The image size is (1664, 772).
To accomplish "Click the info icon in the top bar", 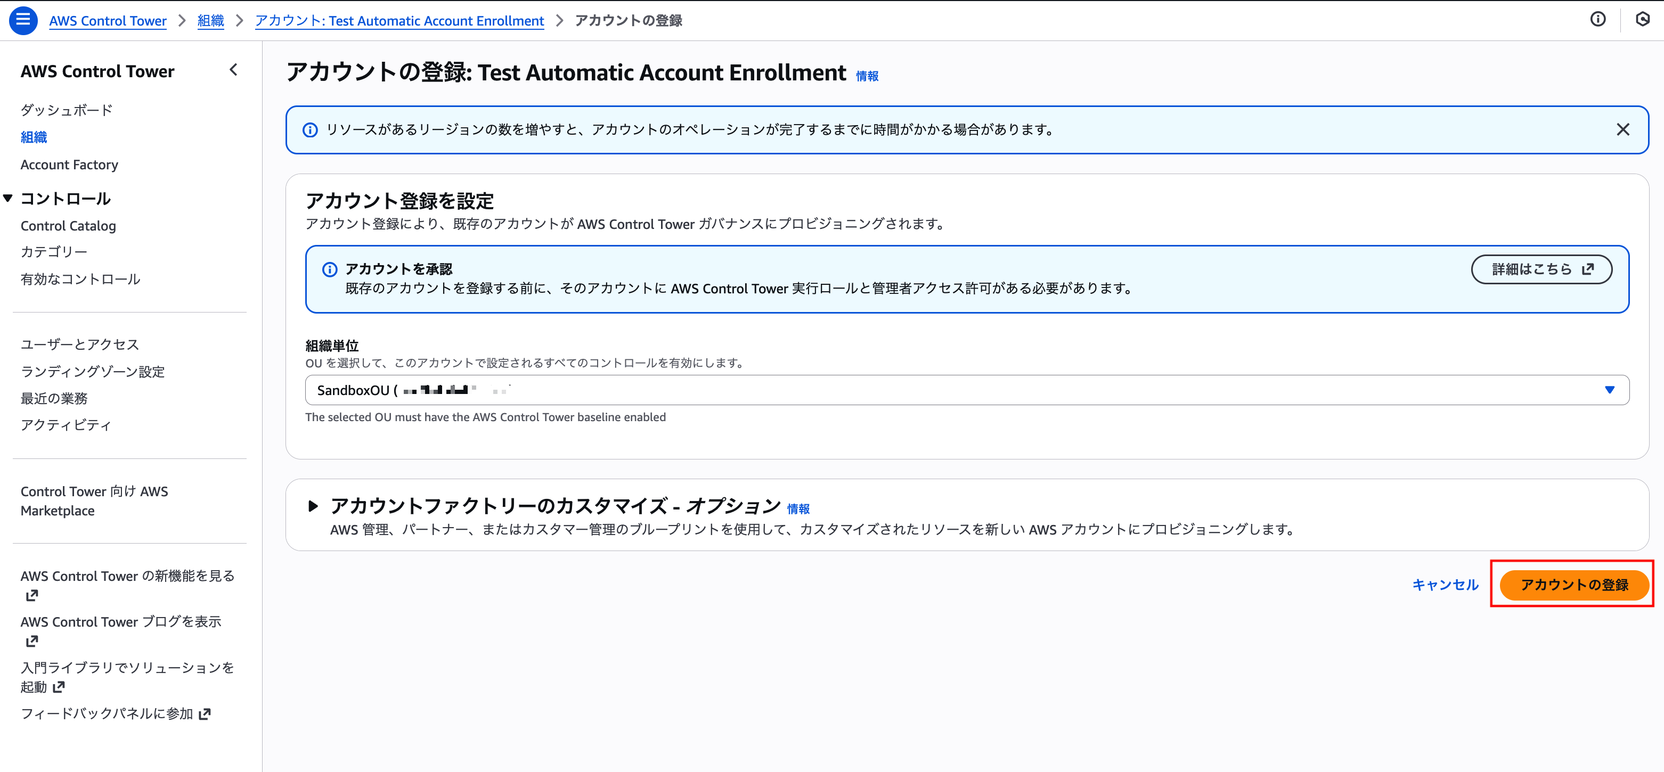I will tap(1599, 19).
